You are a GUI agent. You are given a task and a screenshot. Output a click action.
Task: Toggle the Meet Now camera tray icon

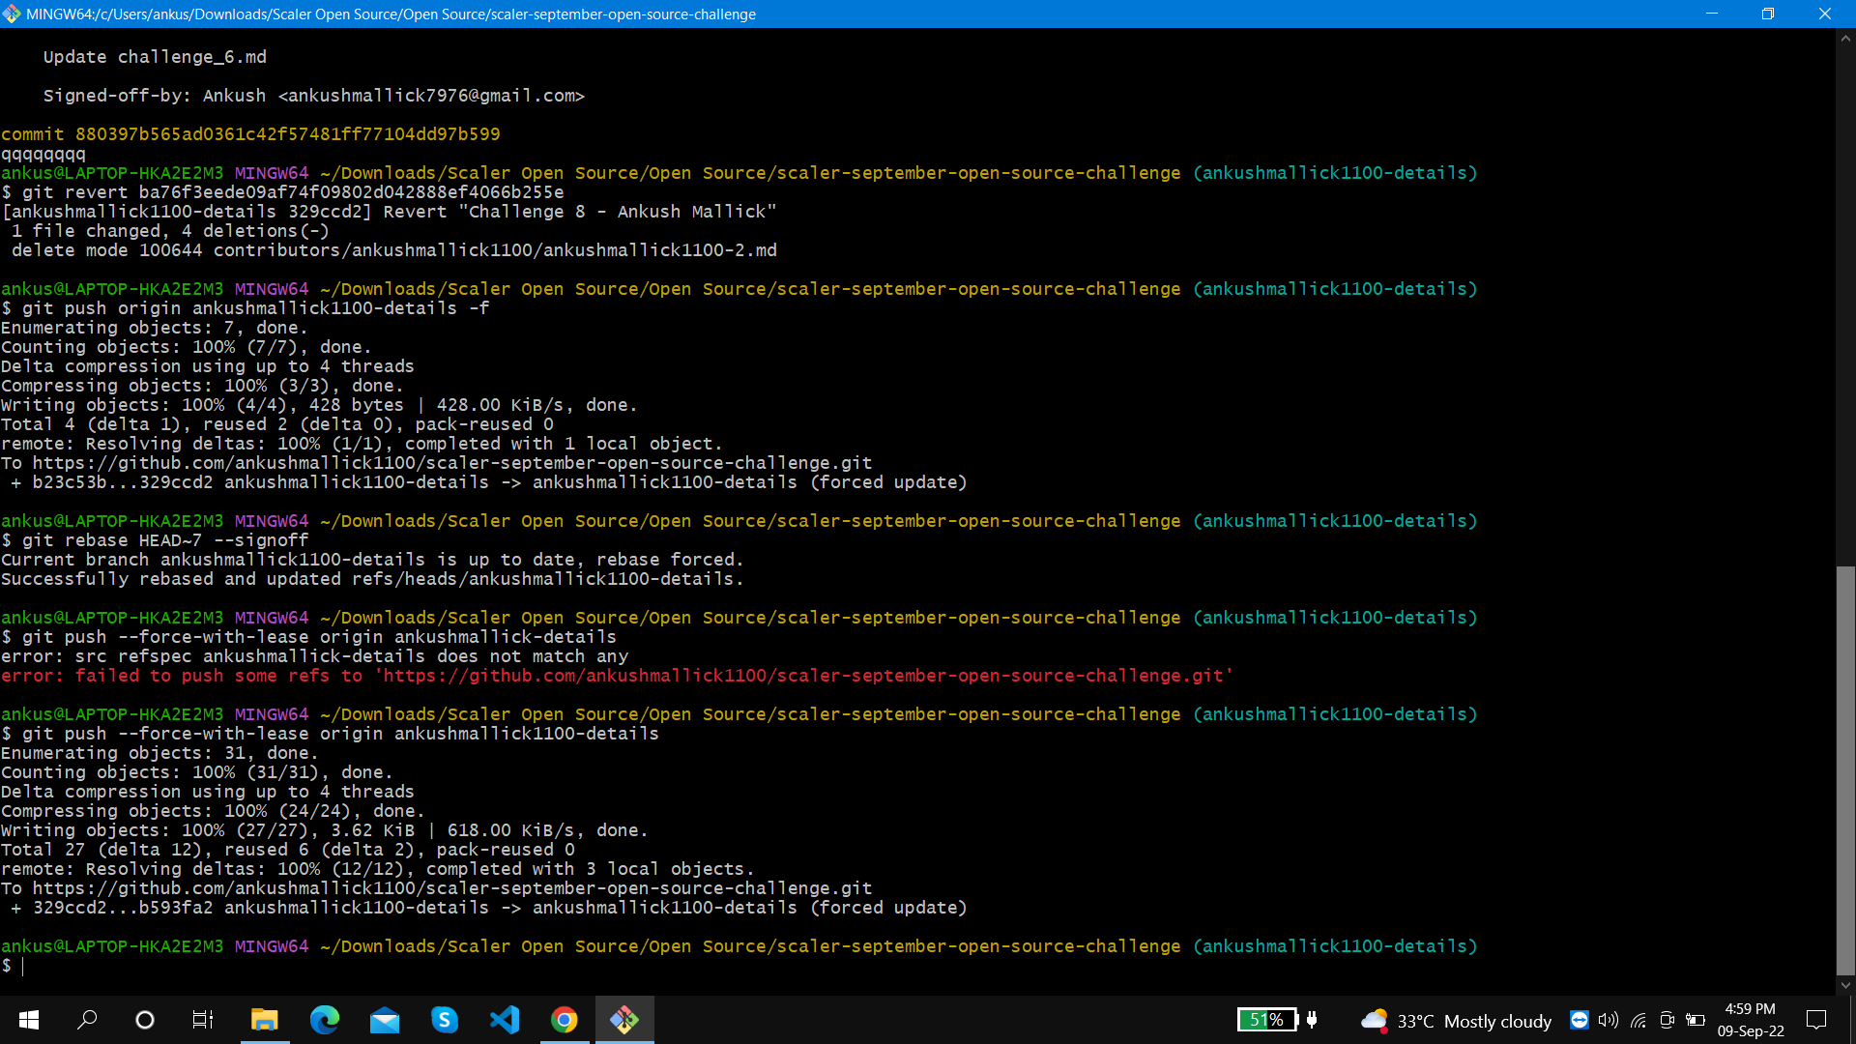[1667, 1020]
